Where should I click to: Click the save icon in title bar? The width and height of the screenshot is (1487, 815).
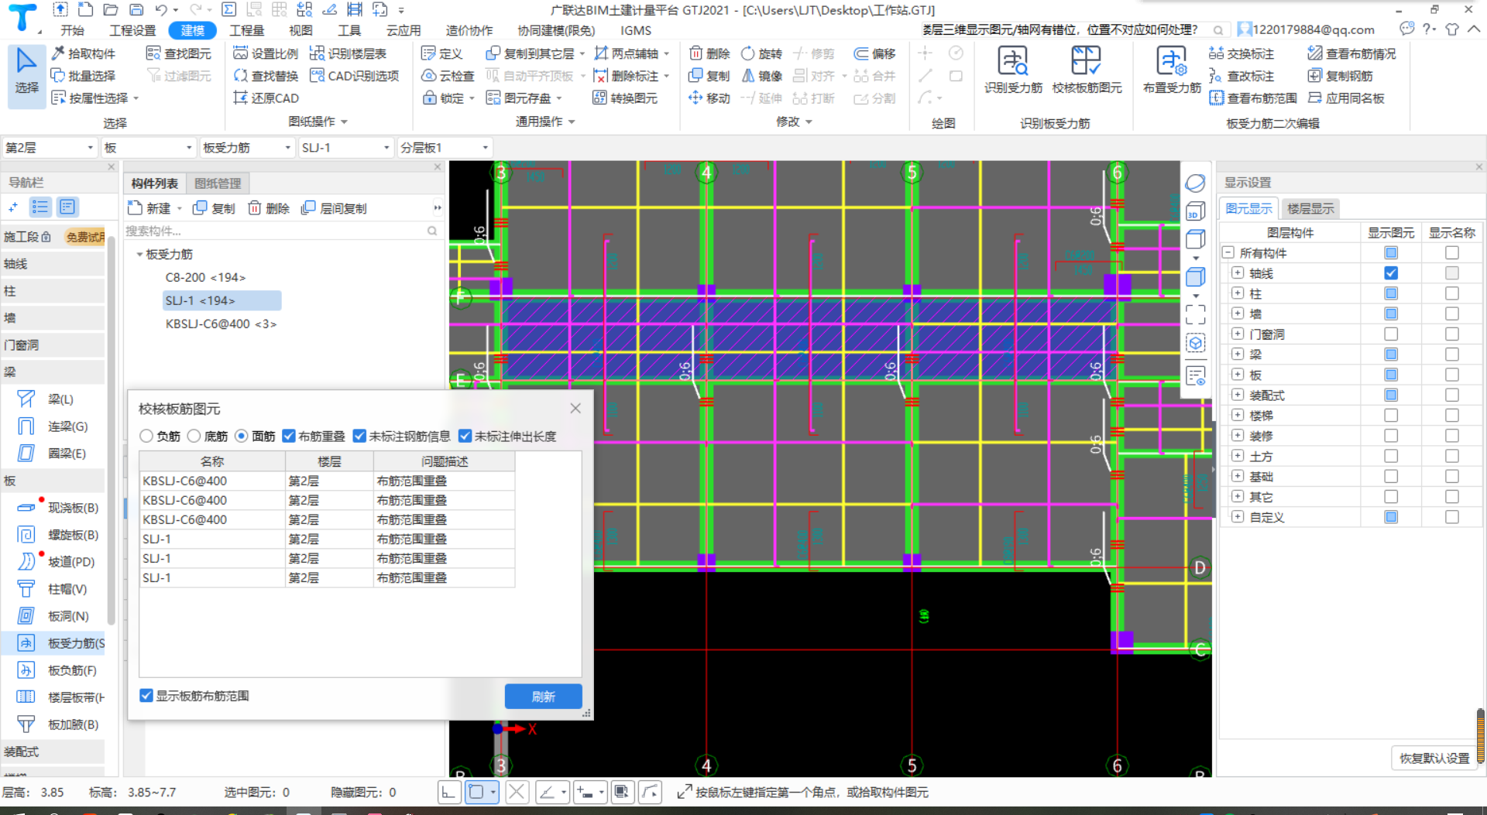[x=136, y=9]
